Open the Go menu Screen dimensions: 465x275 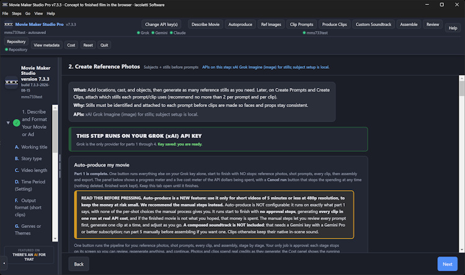(27, 14)
